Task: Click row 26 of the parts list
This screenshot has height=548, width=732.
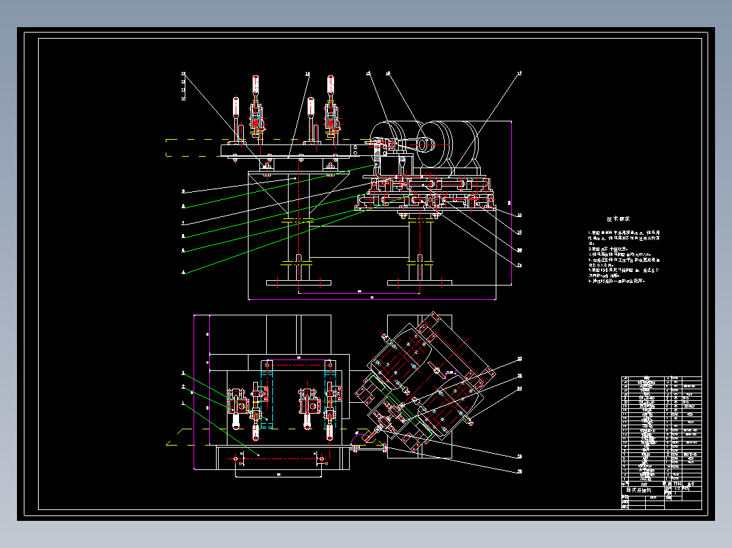Action: [661, 378]
